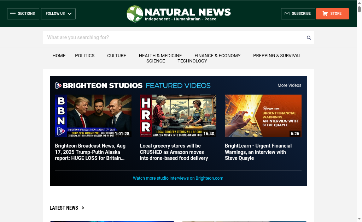Open the Politics section
362x222 pixels.
(85, 55)
